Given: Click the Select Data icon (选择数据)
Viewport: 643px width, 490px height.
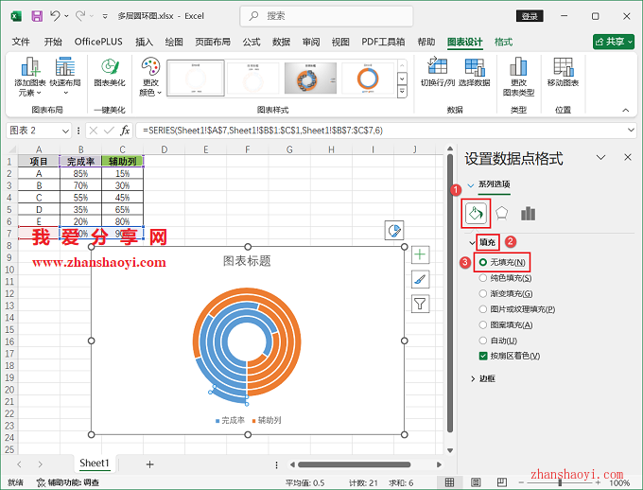Looking at the screenshot, I should pyautogui.click(x=474, y=72).
